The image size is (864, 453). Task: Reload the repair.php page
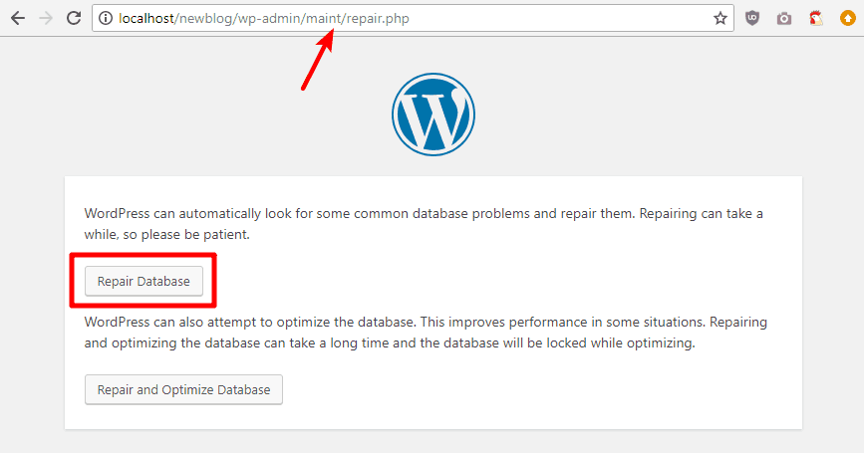click(74, 18)
